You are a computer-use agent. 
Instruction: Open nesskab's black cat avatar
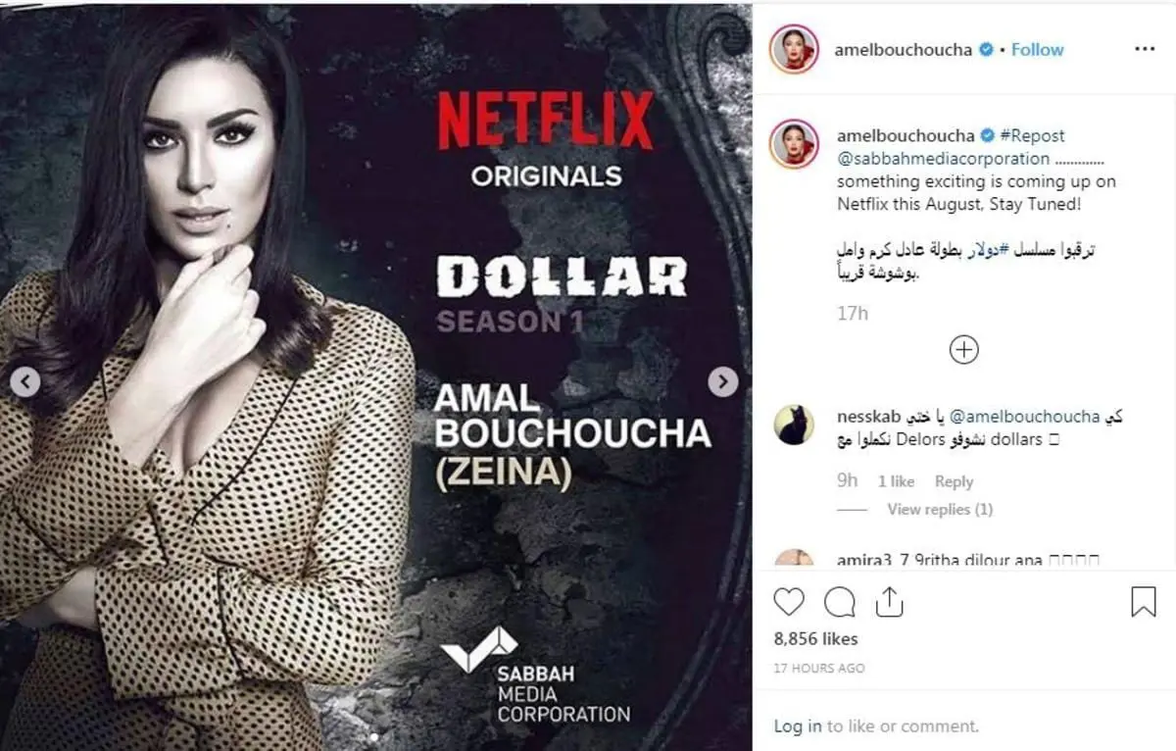[794, 425]
